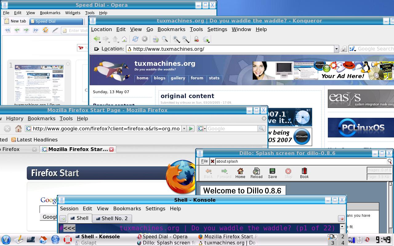Open Dillo's File menu

click(x=204, y=161)
